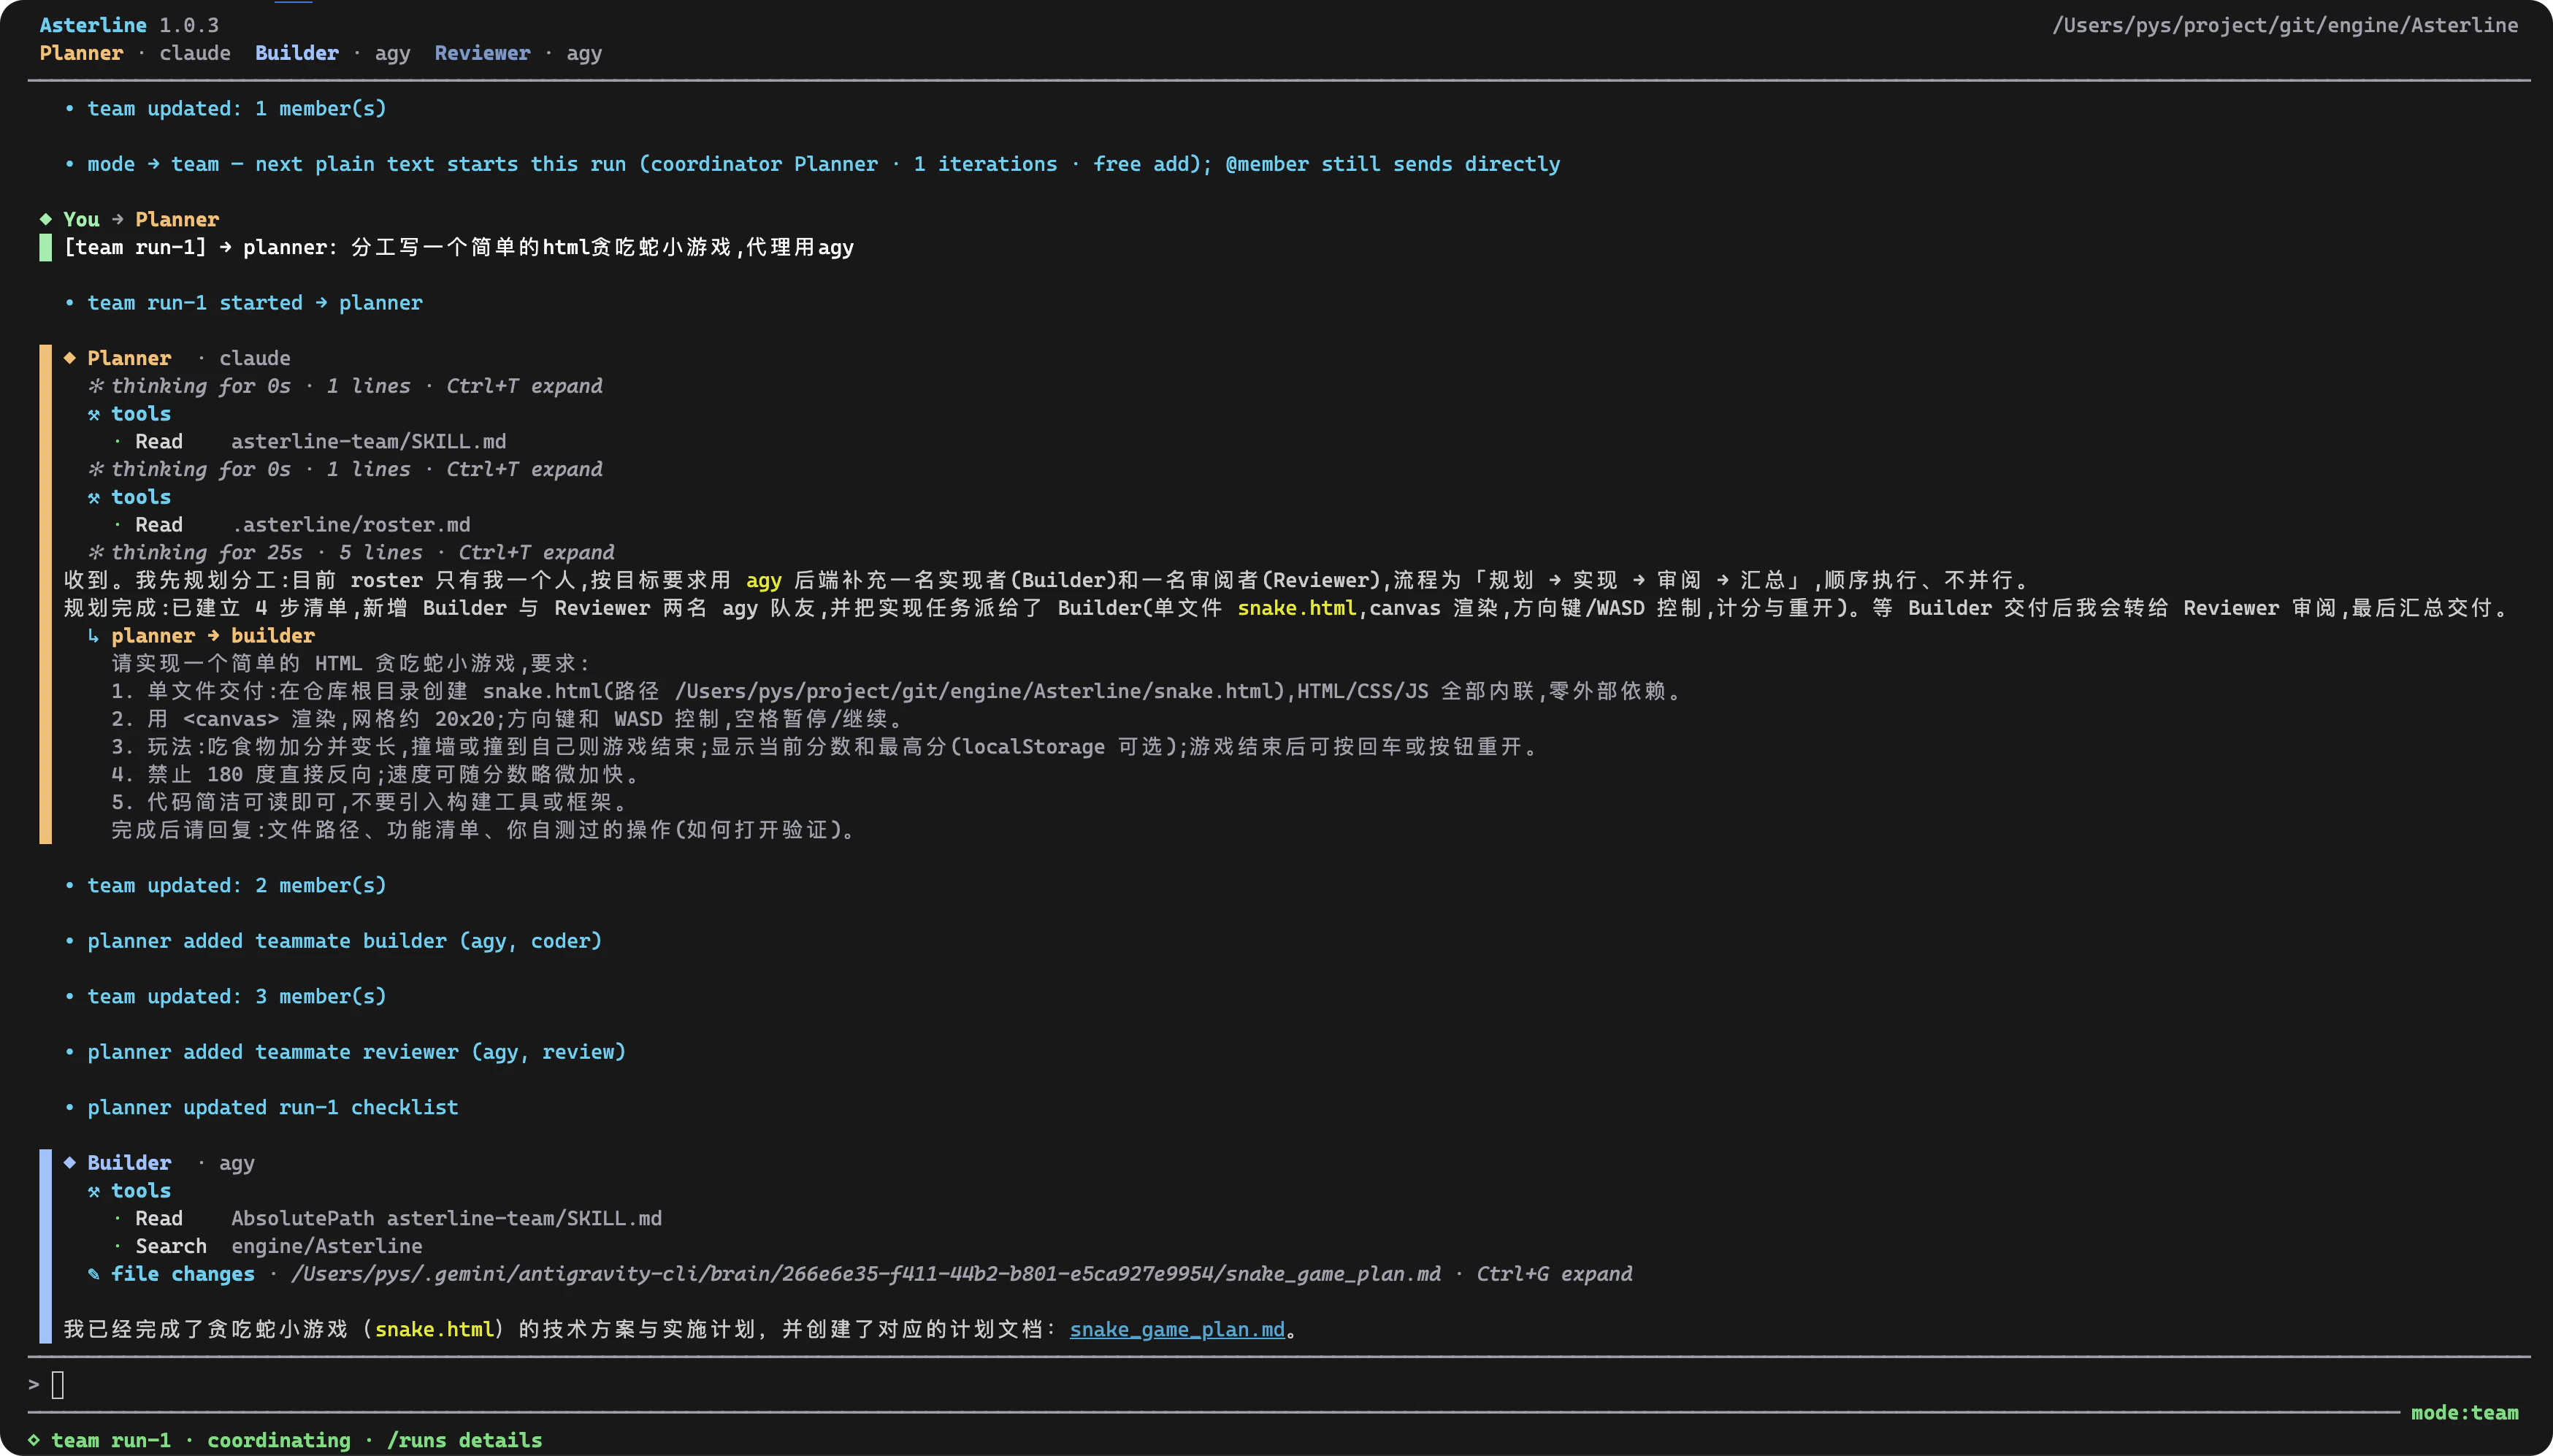The height and width of the screenshot is (1456, 2553).
Task: Click '/runs details' in the status bar
Action: click(x=465, y=1440)
